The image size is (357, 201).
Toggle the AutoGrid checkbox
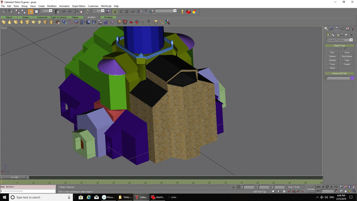point(345,49)
